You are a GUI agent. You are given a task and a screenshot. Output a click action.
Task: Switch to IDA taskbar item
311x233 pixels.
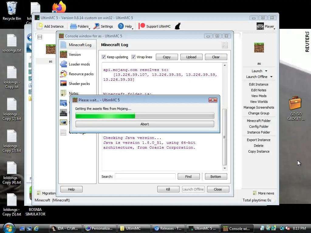(x=66, y=228)
